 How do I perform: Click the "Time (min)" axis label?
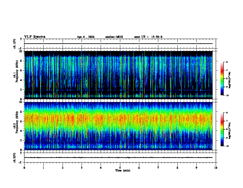(123, 170)
